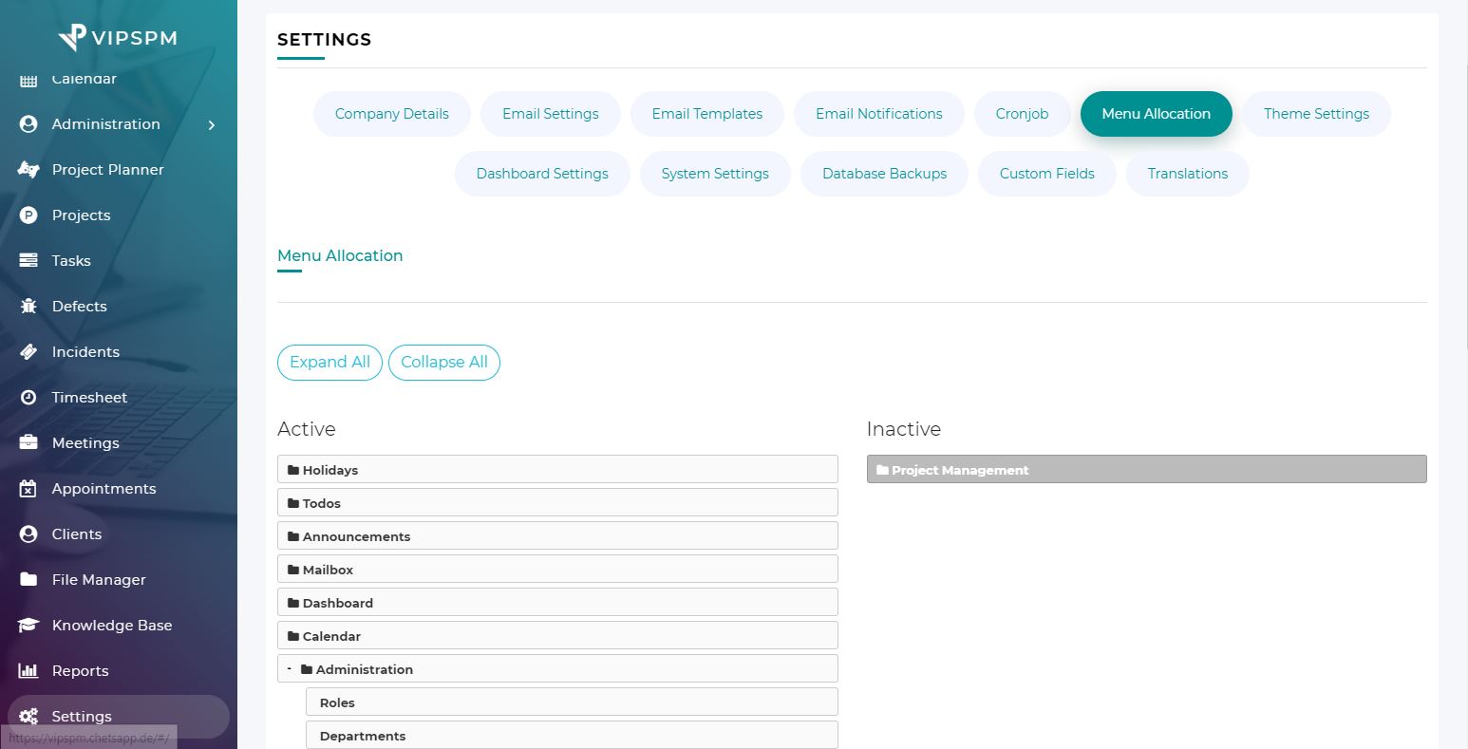The image size is (1468, 749).
Task: Click the Dashboard folder icon
Action: coord(293,603)
